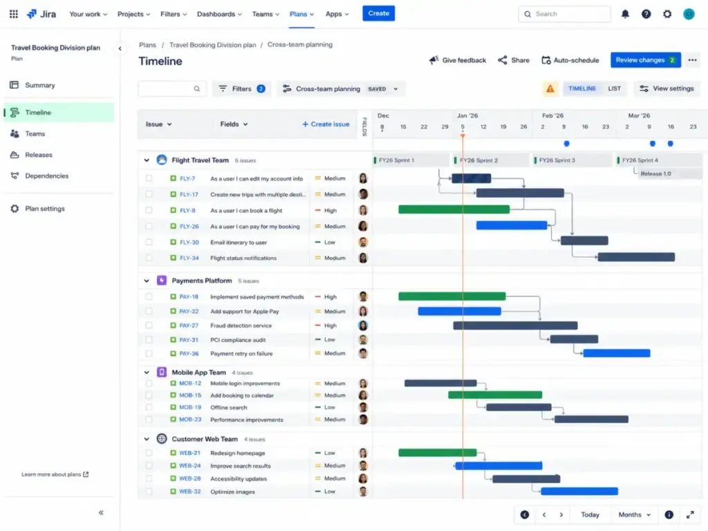Check the MOB-12 row checkbox

click(x=149, y=383)
